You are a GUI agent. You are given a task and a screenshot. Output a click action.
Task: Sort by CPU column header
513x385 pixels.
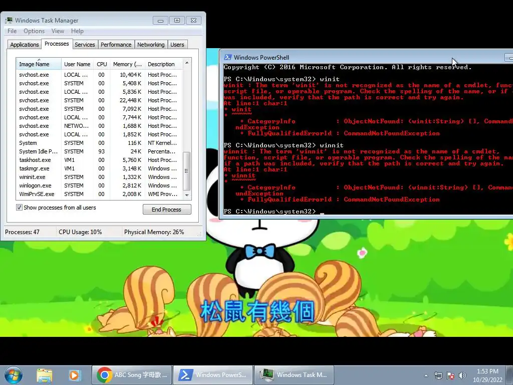point(102,64)
